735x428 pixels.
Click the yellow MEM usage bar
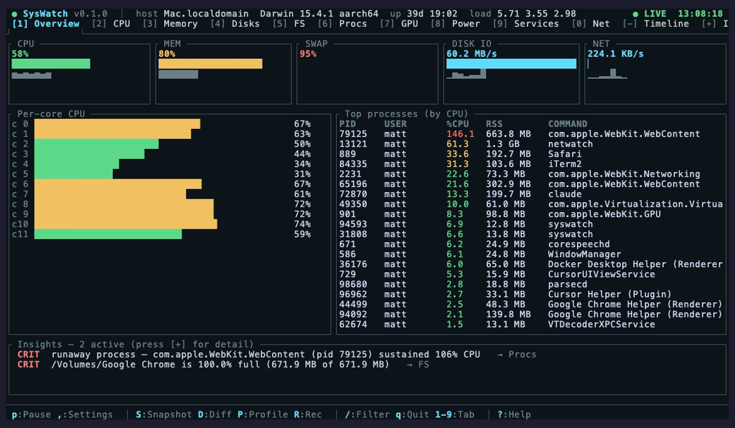[x=210, y=64]
